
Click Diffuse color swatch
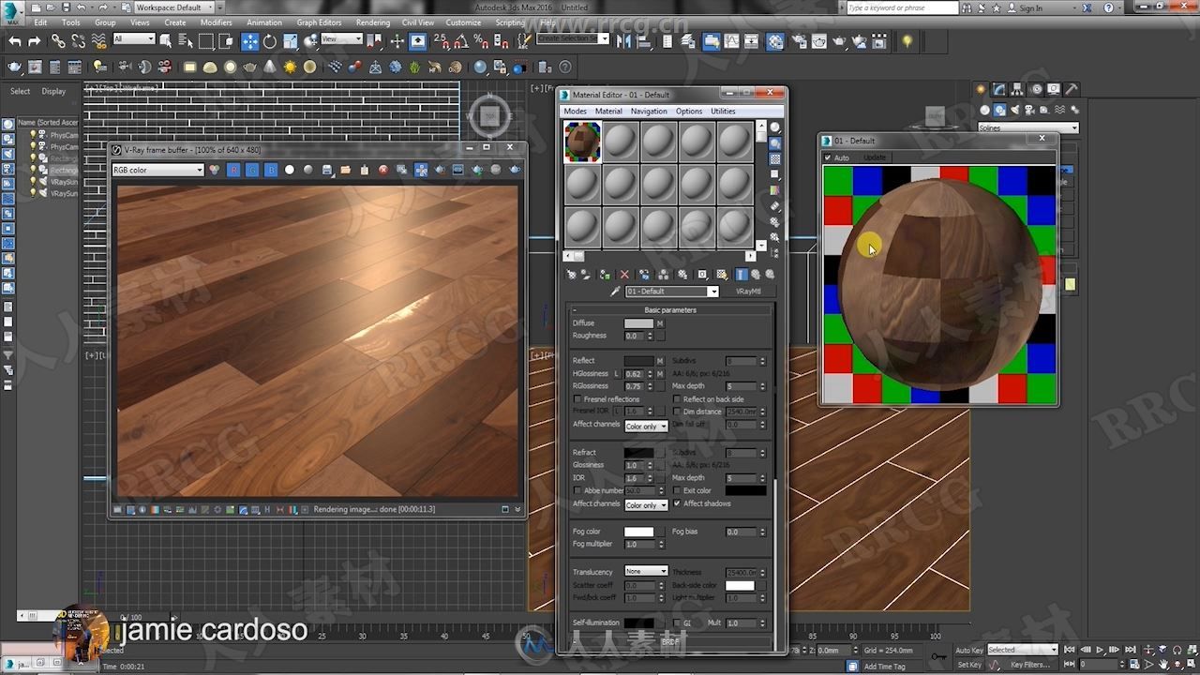[x=638, y=323]
